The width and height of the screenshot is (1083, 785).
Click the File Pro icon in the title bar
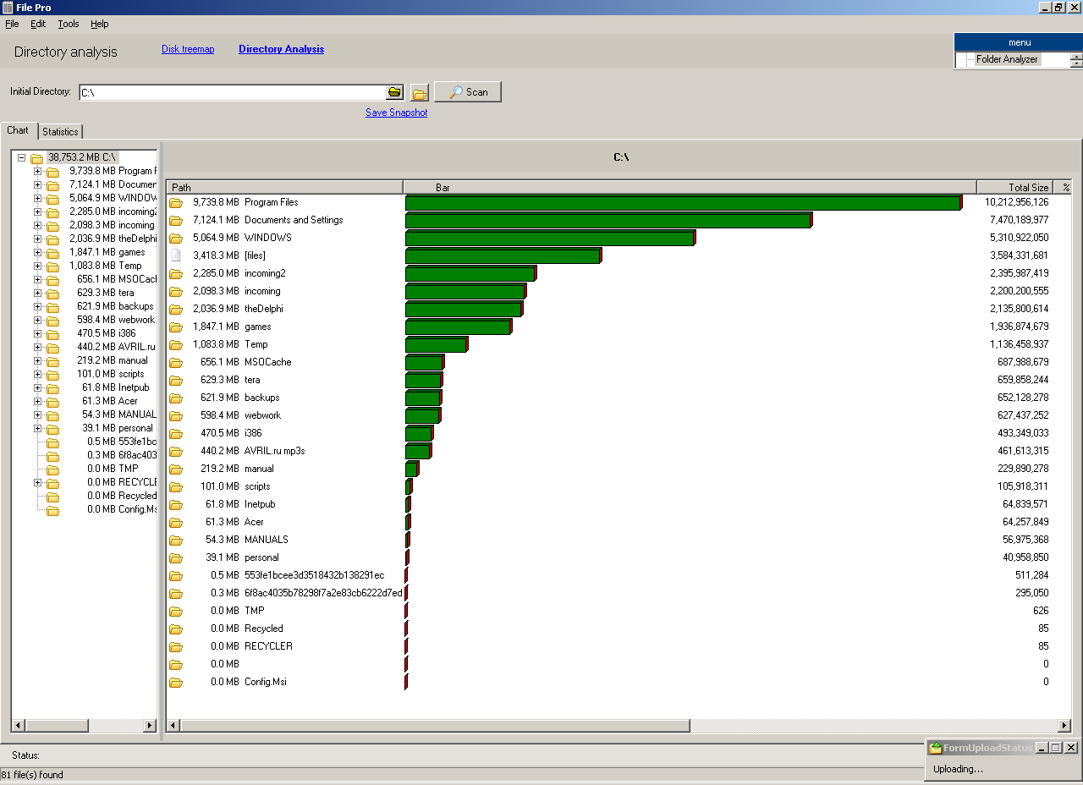point(8,7)
